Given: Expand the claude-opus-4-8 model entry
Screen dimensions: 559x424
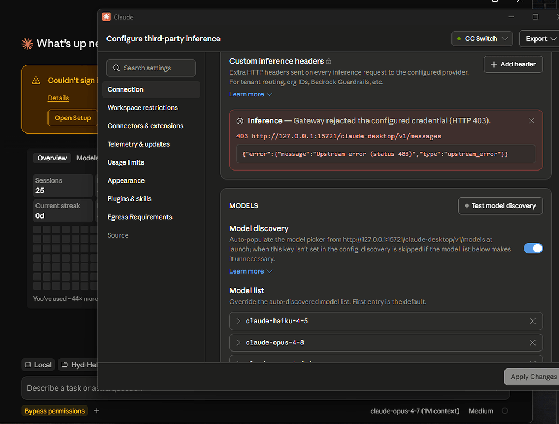Looking at the screenshot, I should click(x=238, y=342).
